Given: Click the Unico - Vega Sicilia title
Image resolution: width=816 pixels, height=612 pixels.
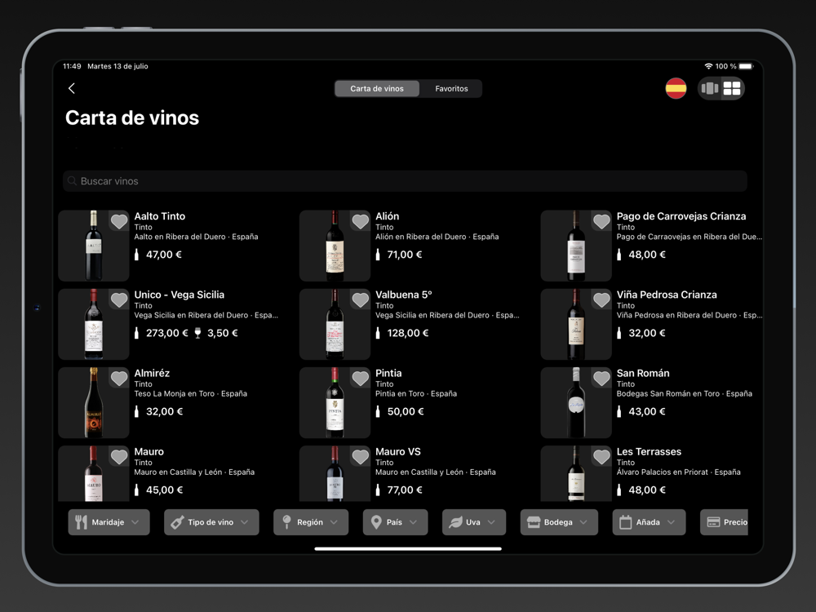Looking at the screenshot, I should [x=179, y=295].
